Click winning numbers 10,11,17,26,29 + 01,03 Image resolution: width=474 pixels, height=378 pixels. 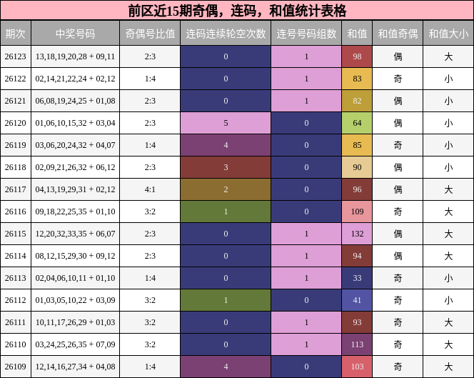pos(75,322)
